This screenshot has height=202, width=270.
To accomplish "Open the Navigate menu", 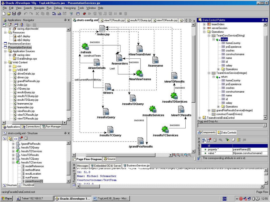I will point(39,8).
